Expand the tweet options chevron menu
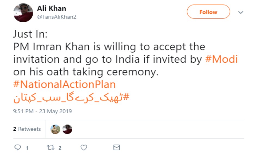 point(240,12)
